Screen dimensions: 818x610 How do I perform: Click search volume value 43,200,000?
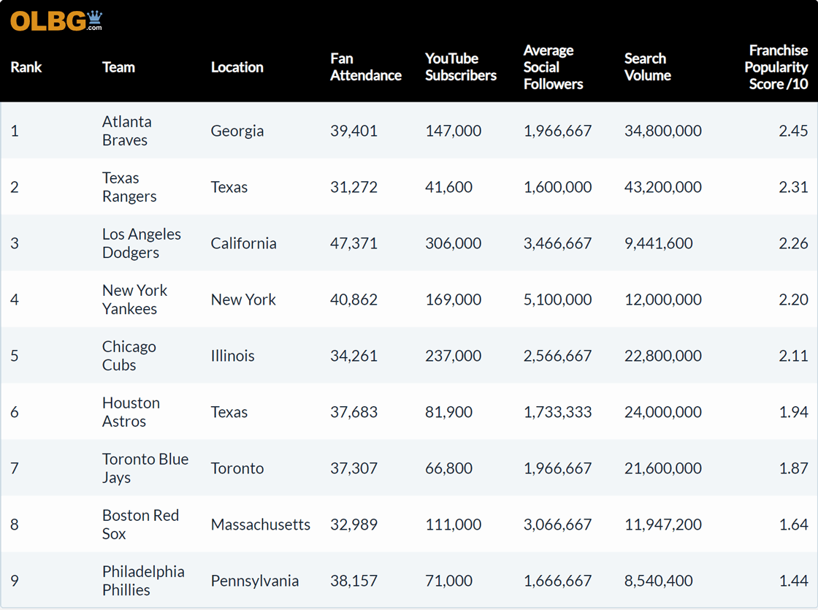663,187
